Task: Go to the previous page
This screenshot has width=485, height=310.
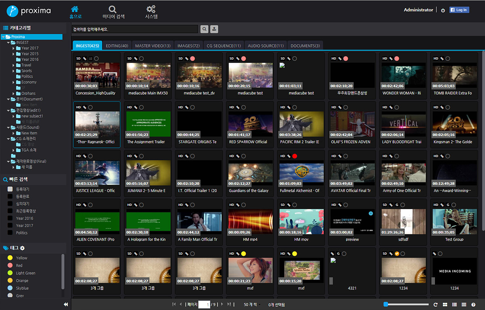Action: [x=181, y=304]
